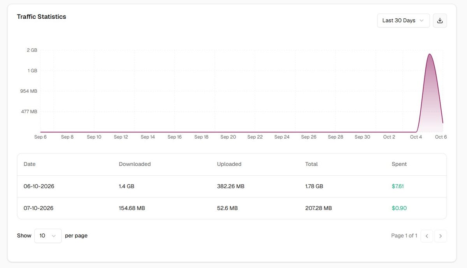Click the 1.78 GB total value
This screenshot has width=467, height=268.
314,186
